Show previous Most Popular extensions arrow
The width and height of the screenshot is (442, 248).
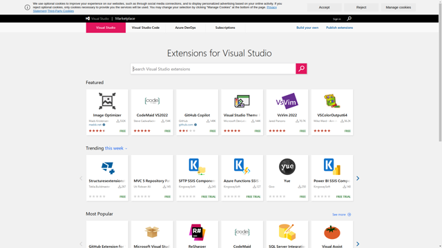tap(81, 244)
